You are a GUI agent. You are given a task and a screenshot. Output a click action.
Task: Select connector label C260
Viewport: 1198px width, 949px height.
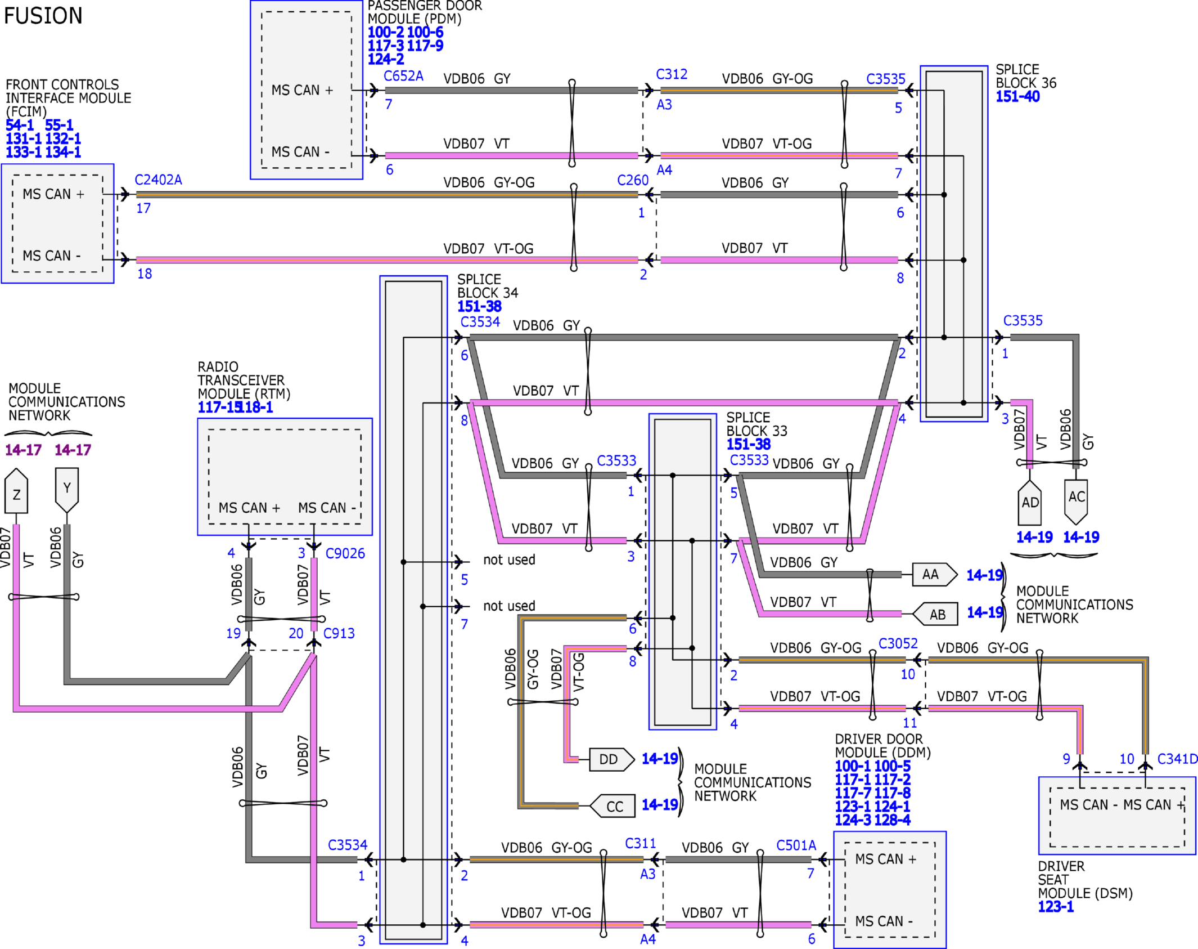[633, 180]
